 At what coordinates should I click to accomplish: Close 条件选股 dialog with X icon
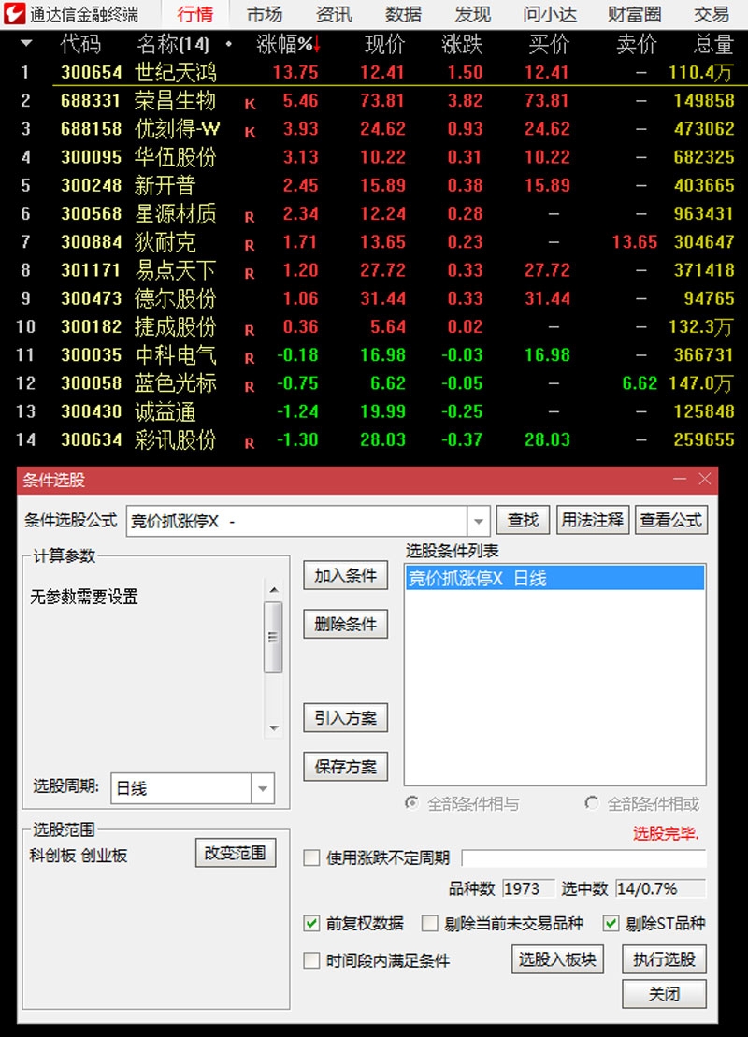[704, 479]
